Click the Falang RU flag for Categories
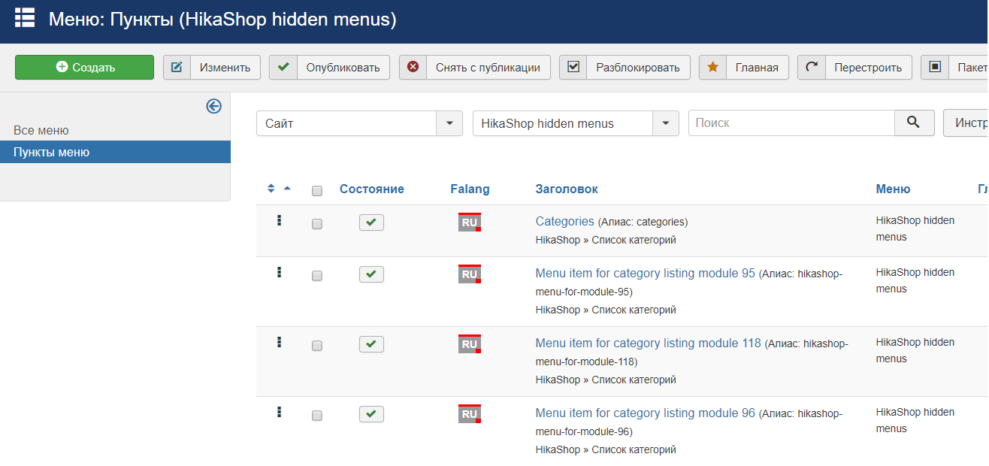 (x=470, y=222)
